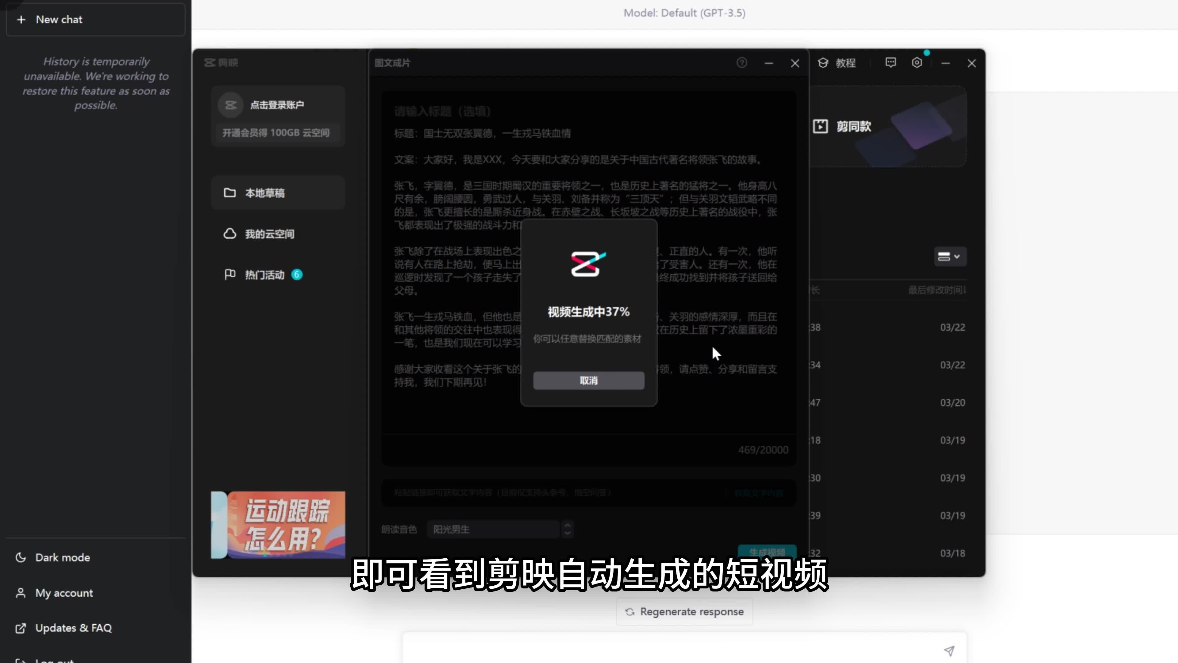Click the 剪映 logo in title bar

point(221,63)
